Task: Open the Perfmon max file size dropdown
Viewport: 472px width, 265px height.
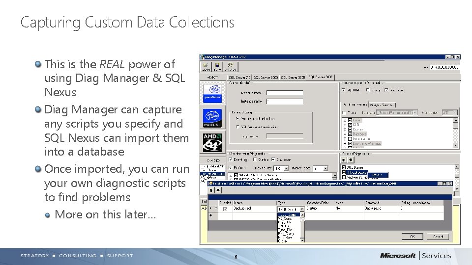Action: [x=286, y=168]
